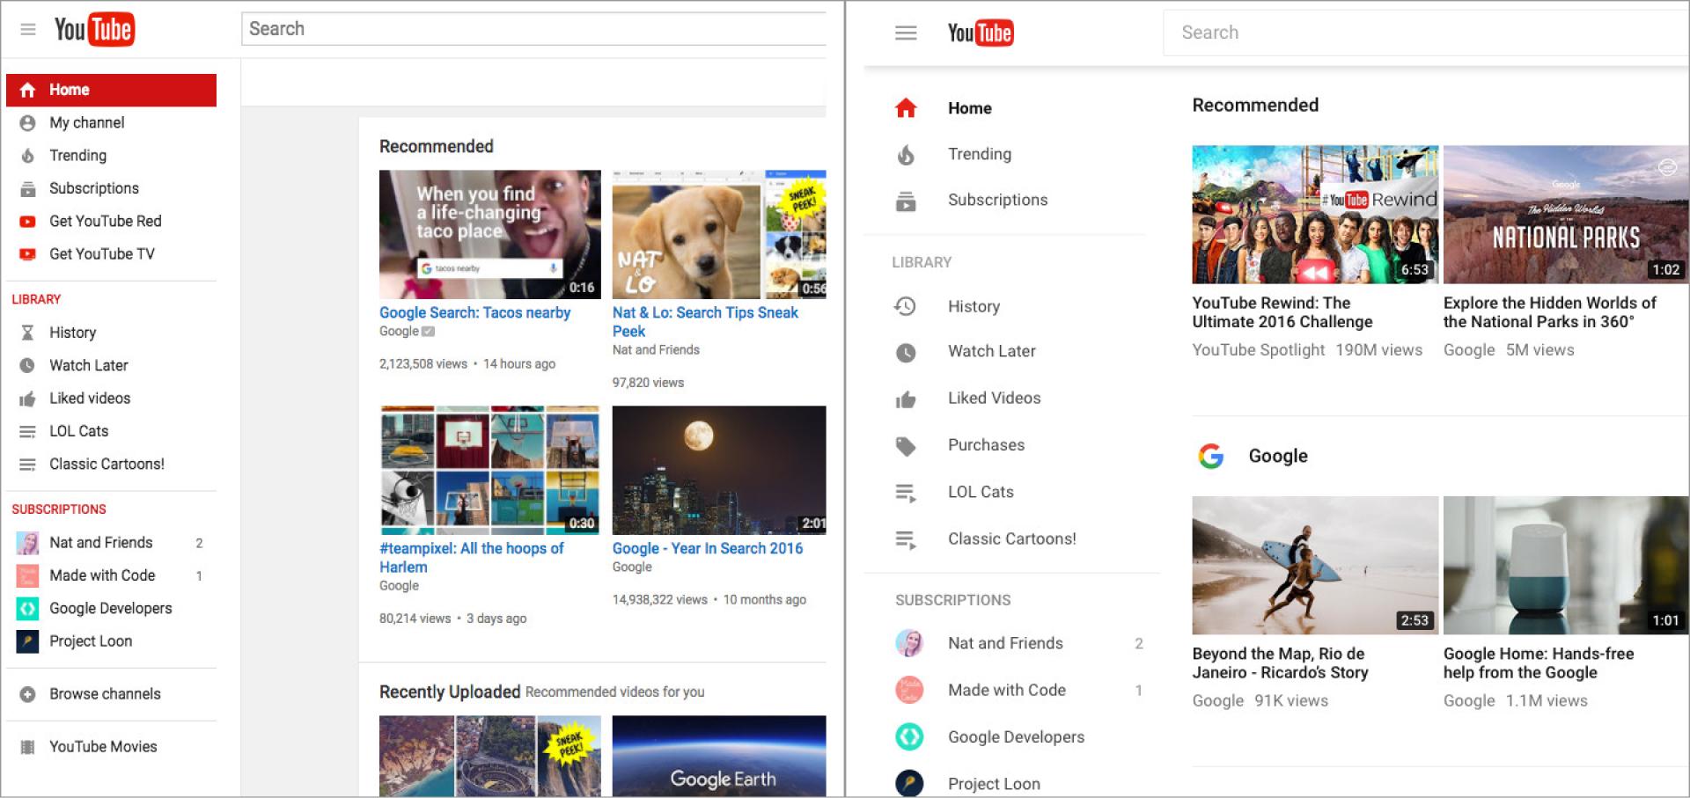Click the Purchases tag icon
This screenshot has height=798, width=1690.
pos(906,446)
